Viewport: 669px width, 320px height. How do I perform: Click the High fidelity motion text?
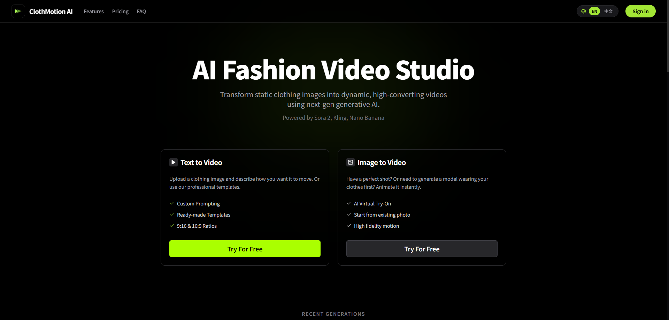tap(376, 226)
